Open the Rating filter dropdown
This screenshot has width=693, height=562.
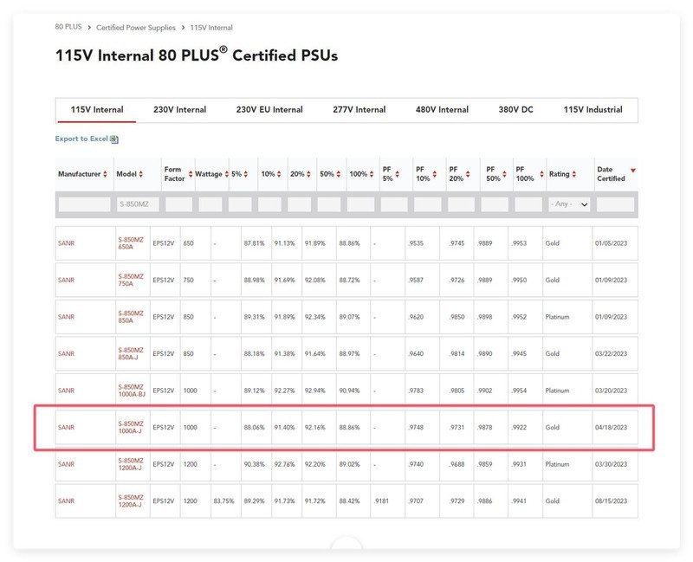pyautogui.click(x=569, y=204)
